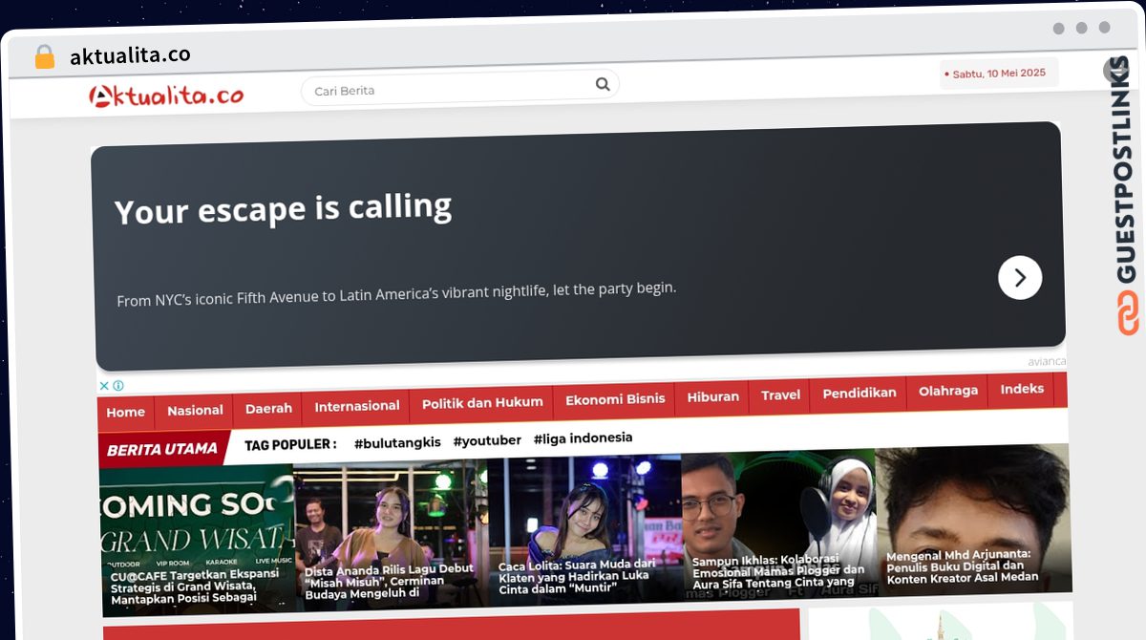Click the search magnifier icon

coord(603,84)
